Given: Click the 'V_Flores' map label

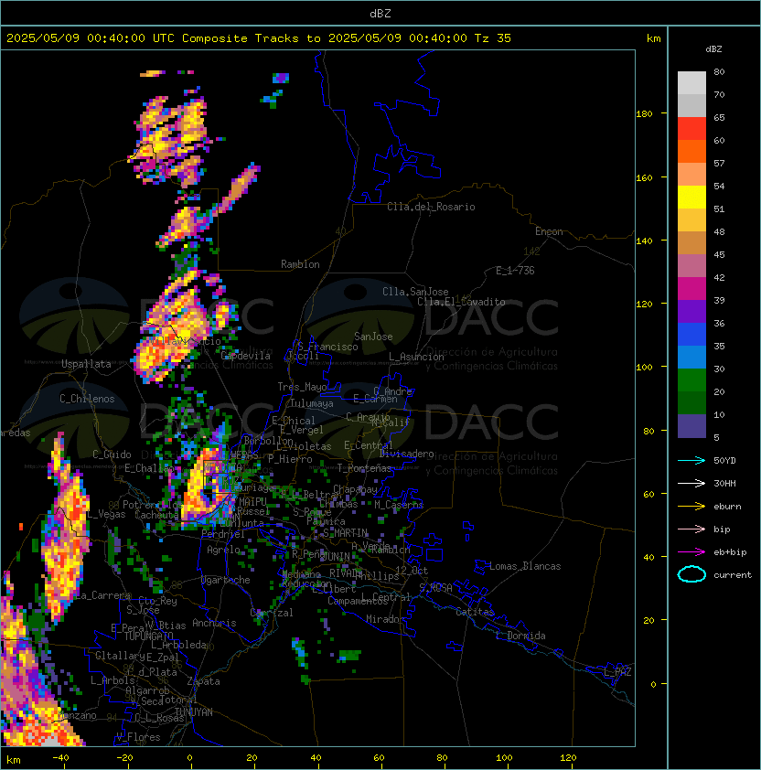Looking at the screenshot, I should coord(138,737).
